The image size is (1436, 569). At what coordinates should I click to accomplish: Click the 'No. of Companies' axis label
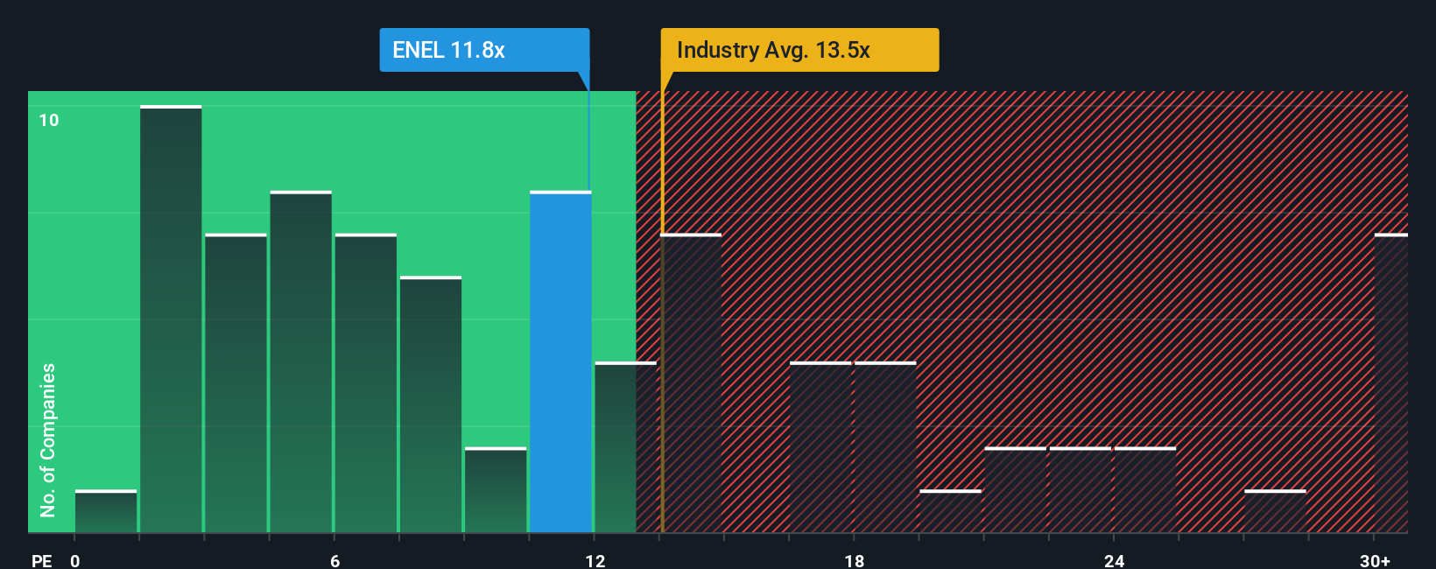(x=48, y=439)
